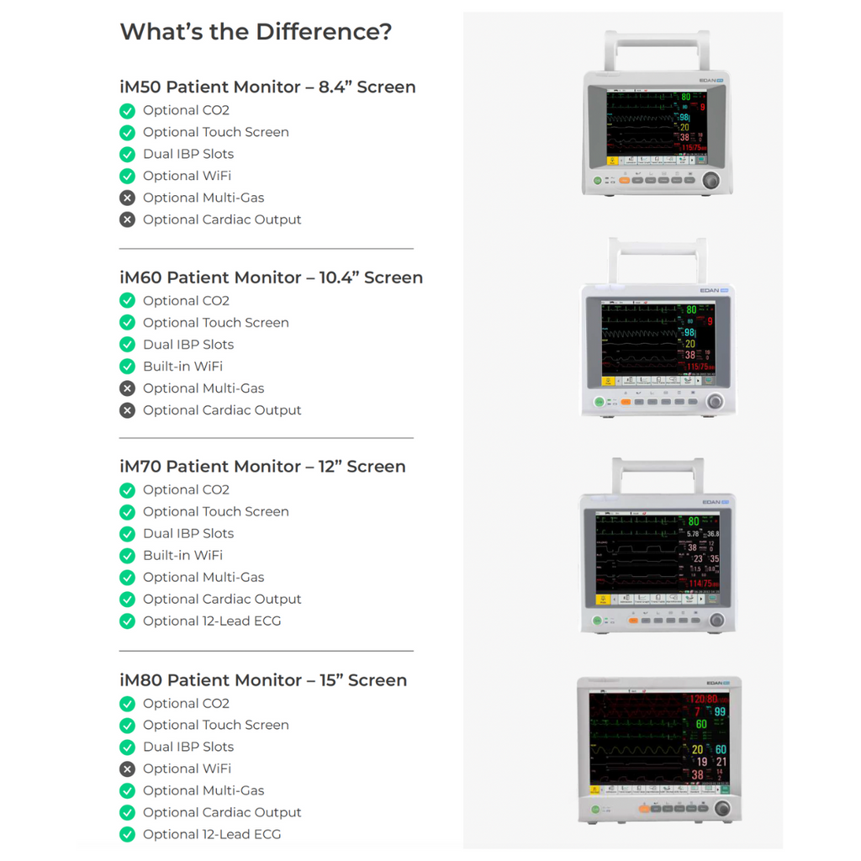
Task: Click the rotary knob on the iM50 monitor image
Action: [x=710, y=177]
